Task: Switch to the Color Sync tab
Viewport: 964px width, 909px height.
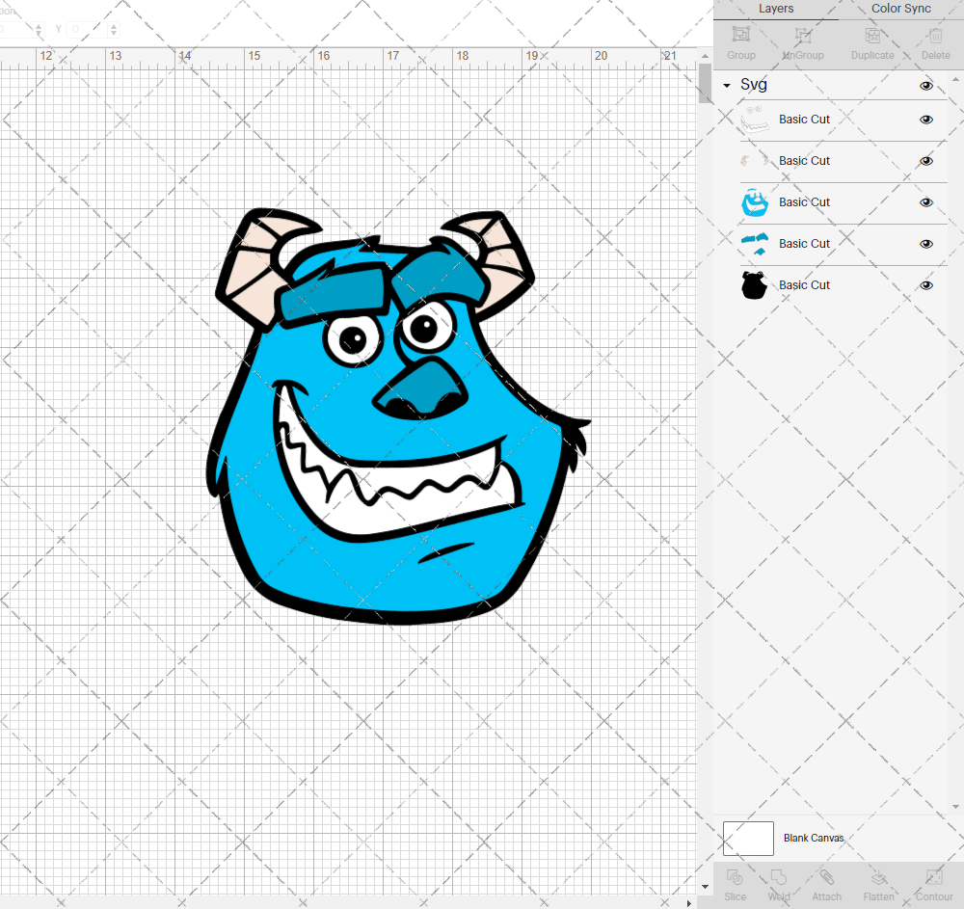Action: point(900,9)
